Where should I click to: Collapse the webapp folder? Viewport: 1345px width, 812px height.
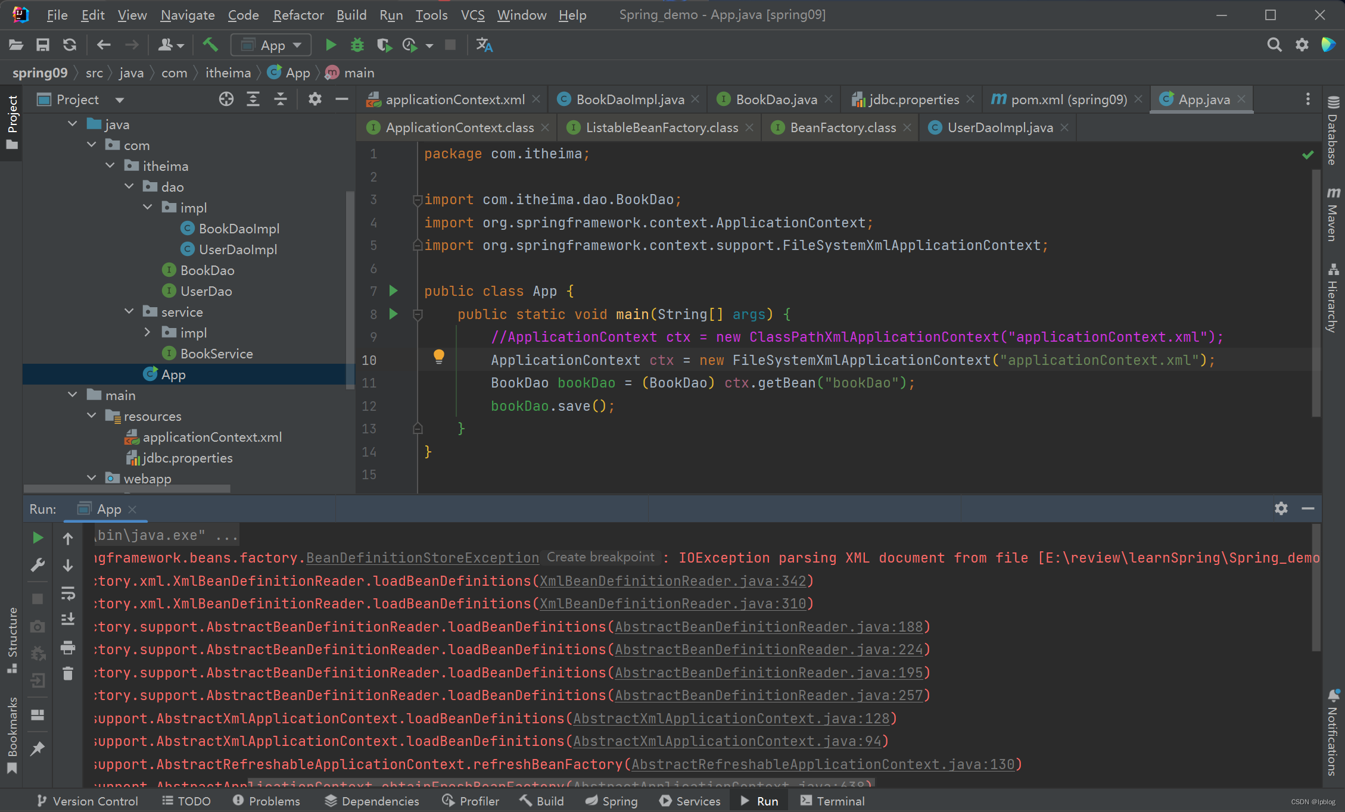[92, 479]
